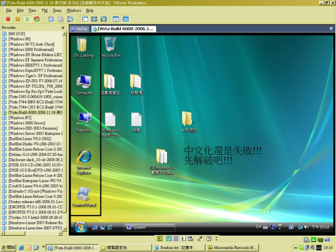Suspend the VM with the pause icon
Image resolution: width=336 pixels, height=252 pixels.
click(x=18, y=19)
